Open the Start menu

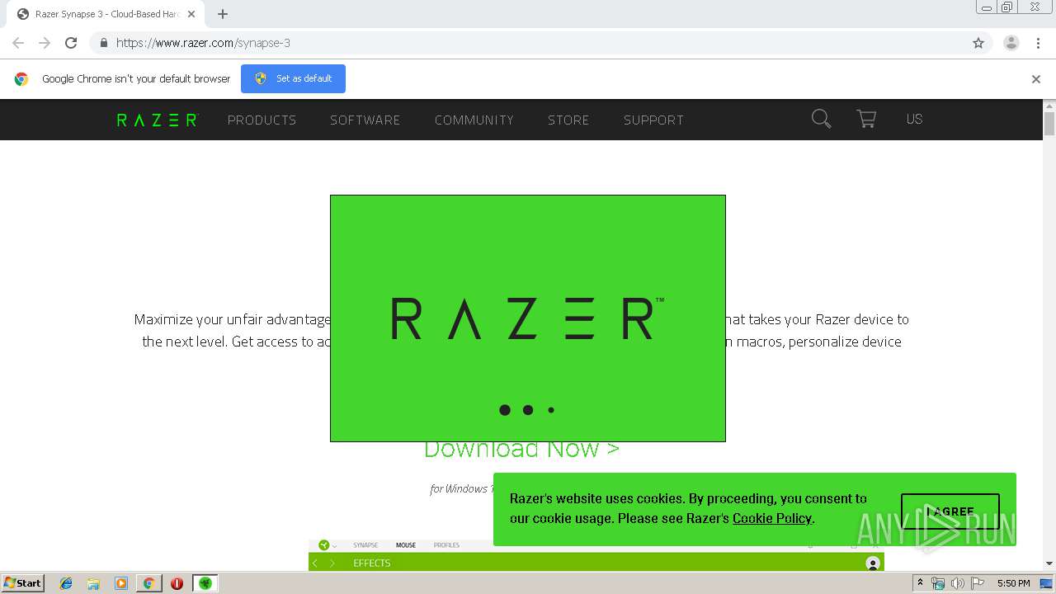coord(23,583)
